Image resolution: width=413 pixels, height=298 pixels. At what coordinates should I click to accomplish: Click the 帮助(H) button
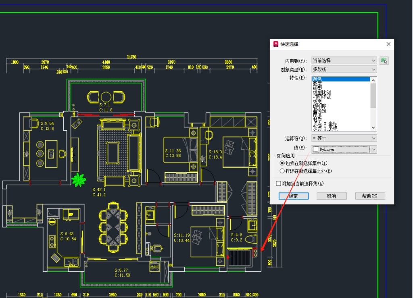[x=370, y=196]
